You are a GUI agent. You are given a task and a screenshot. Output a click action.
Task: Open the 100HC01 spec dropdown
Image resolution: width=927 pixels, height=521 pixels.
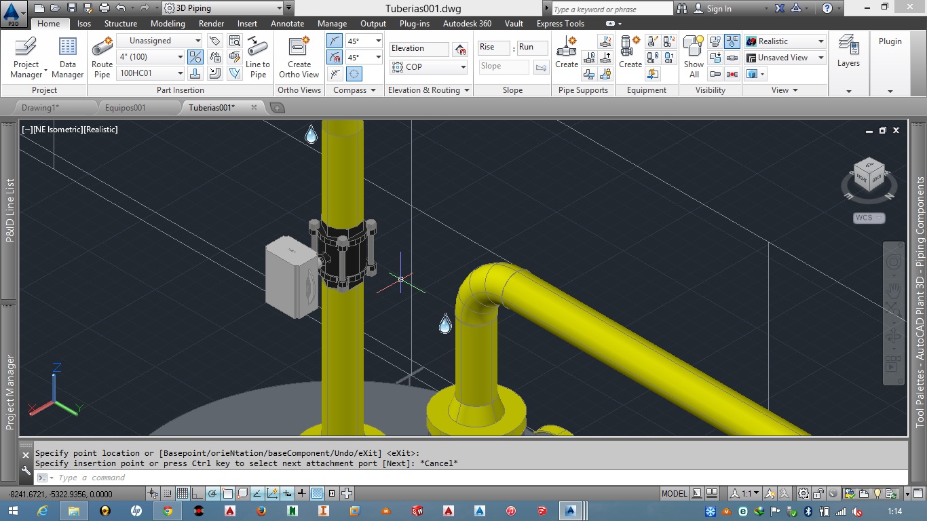coord(151,73)
